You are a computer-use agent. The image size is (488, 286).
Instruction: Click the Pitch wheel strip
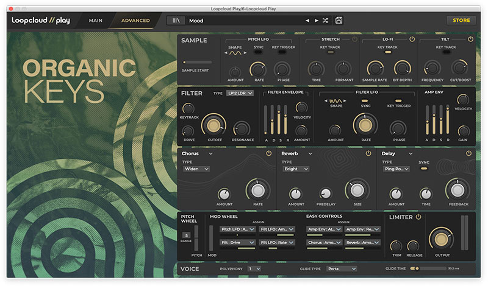tap(196, 238)
